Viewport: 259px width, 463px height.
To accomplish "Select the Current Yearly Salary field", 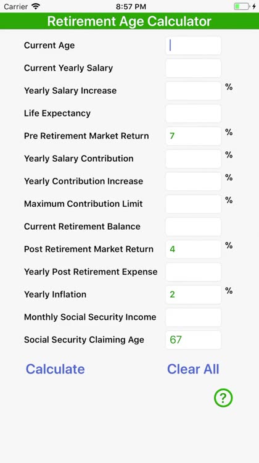I will (193, 68).
